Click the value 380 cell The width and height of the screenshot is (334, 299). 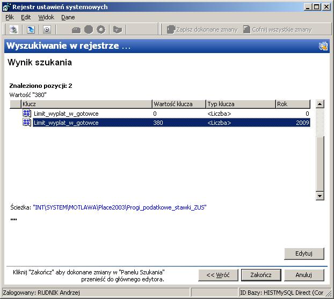158,123
